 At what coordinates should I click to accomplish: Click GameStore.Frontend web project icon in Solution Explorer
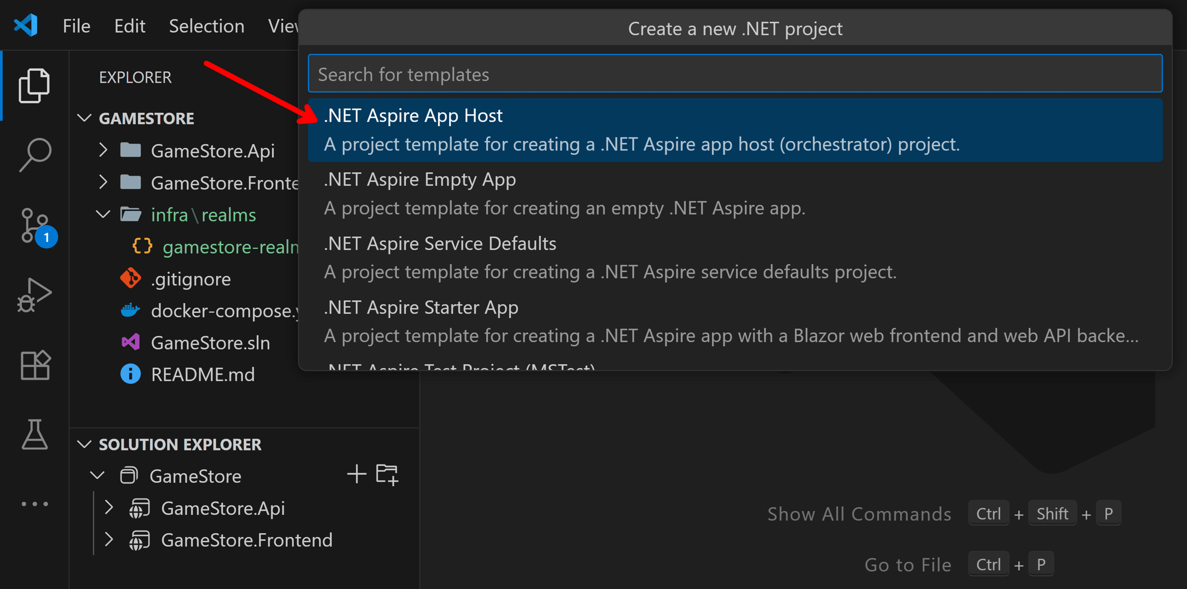139,540
